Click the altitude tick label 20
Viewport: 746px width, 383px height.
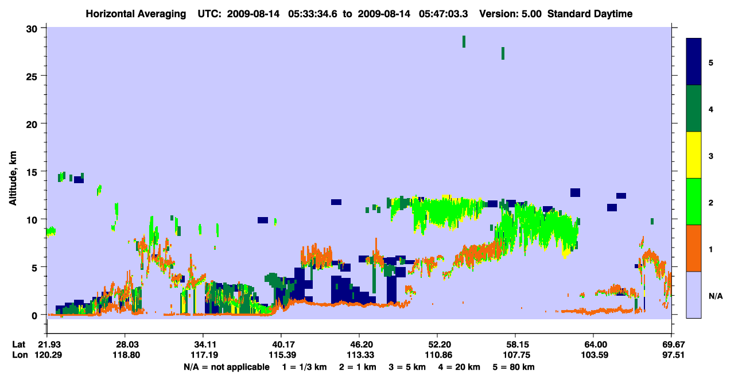pyautogui.click(x=33, y=123)
